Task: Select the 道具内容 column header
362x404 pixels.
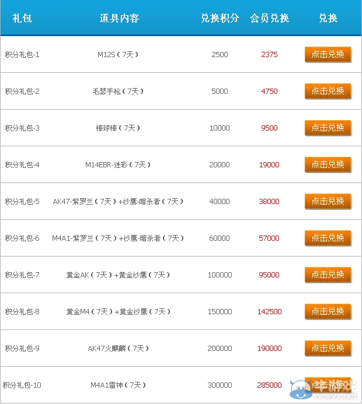Action: 119,18
